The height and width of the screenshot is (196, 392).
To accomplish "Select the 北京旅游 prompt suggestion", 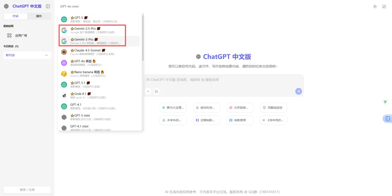I will 240,108.
